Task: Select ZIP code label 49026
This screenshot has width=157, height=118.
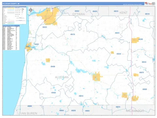Action: point(73,110)
